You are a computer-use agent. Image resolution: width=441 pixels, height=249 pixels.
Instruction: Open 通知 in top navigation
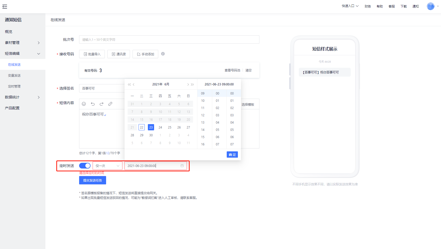(415, 6)
